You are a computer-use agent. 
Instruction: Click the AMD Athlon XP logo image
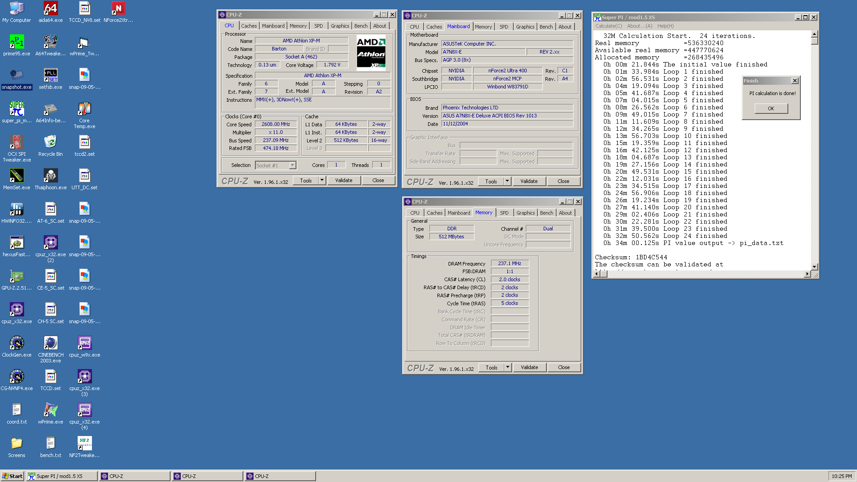pyautogui.click(x=371, y=53)
